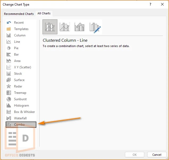Choose the Column chart icon
This screenshot has height=160, width=169.
tap(9, 35)
